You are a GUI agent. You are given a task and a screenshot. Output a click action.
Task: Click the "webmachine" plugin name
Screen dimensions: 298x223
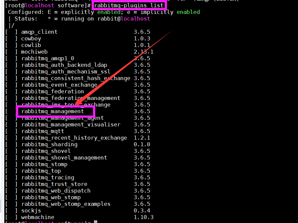(x=38, y=217)
